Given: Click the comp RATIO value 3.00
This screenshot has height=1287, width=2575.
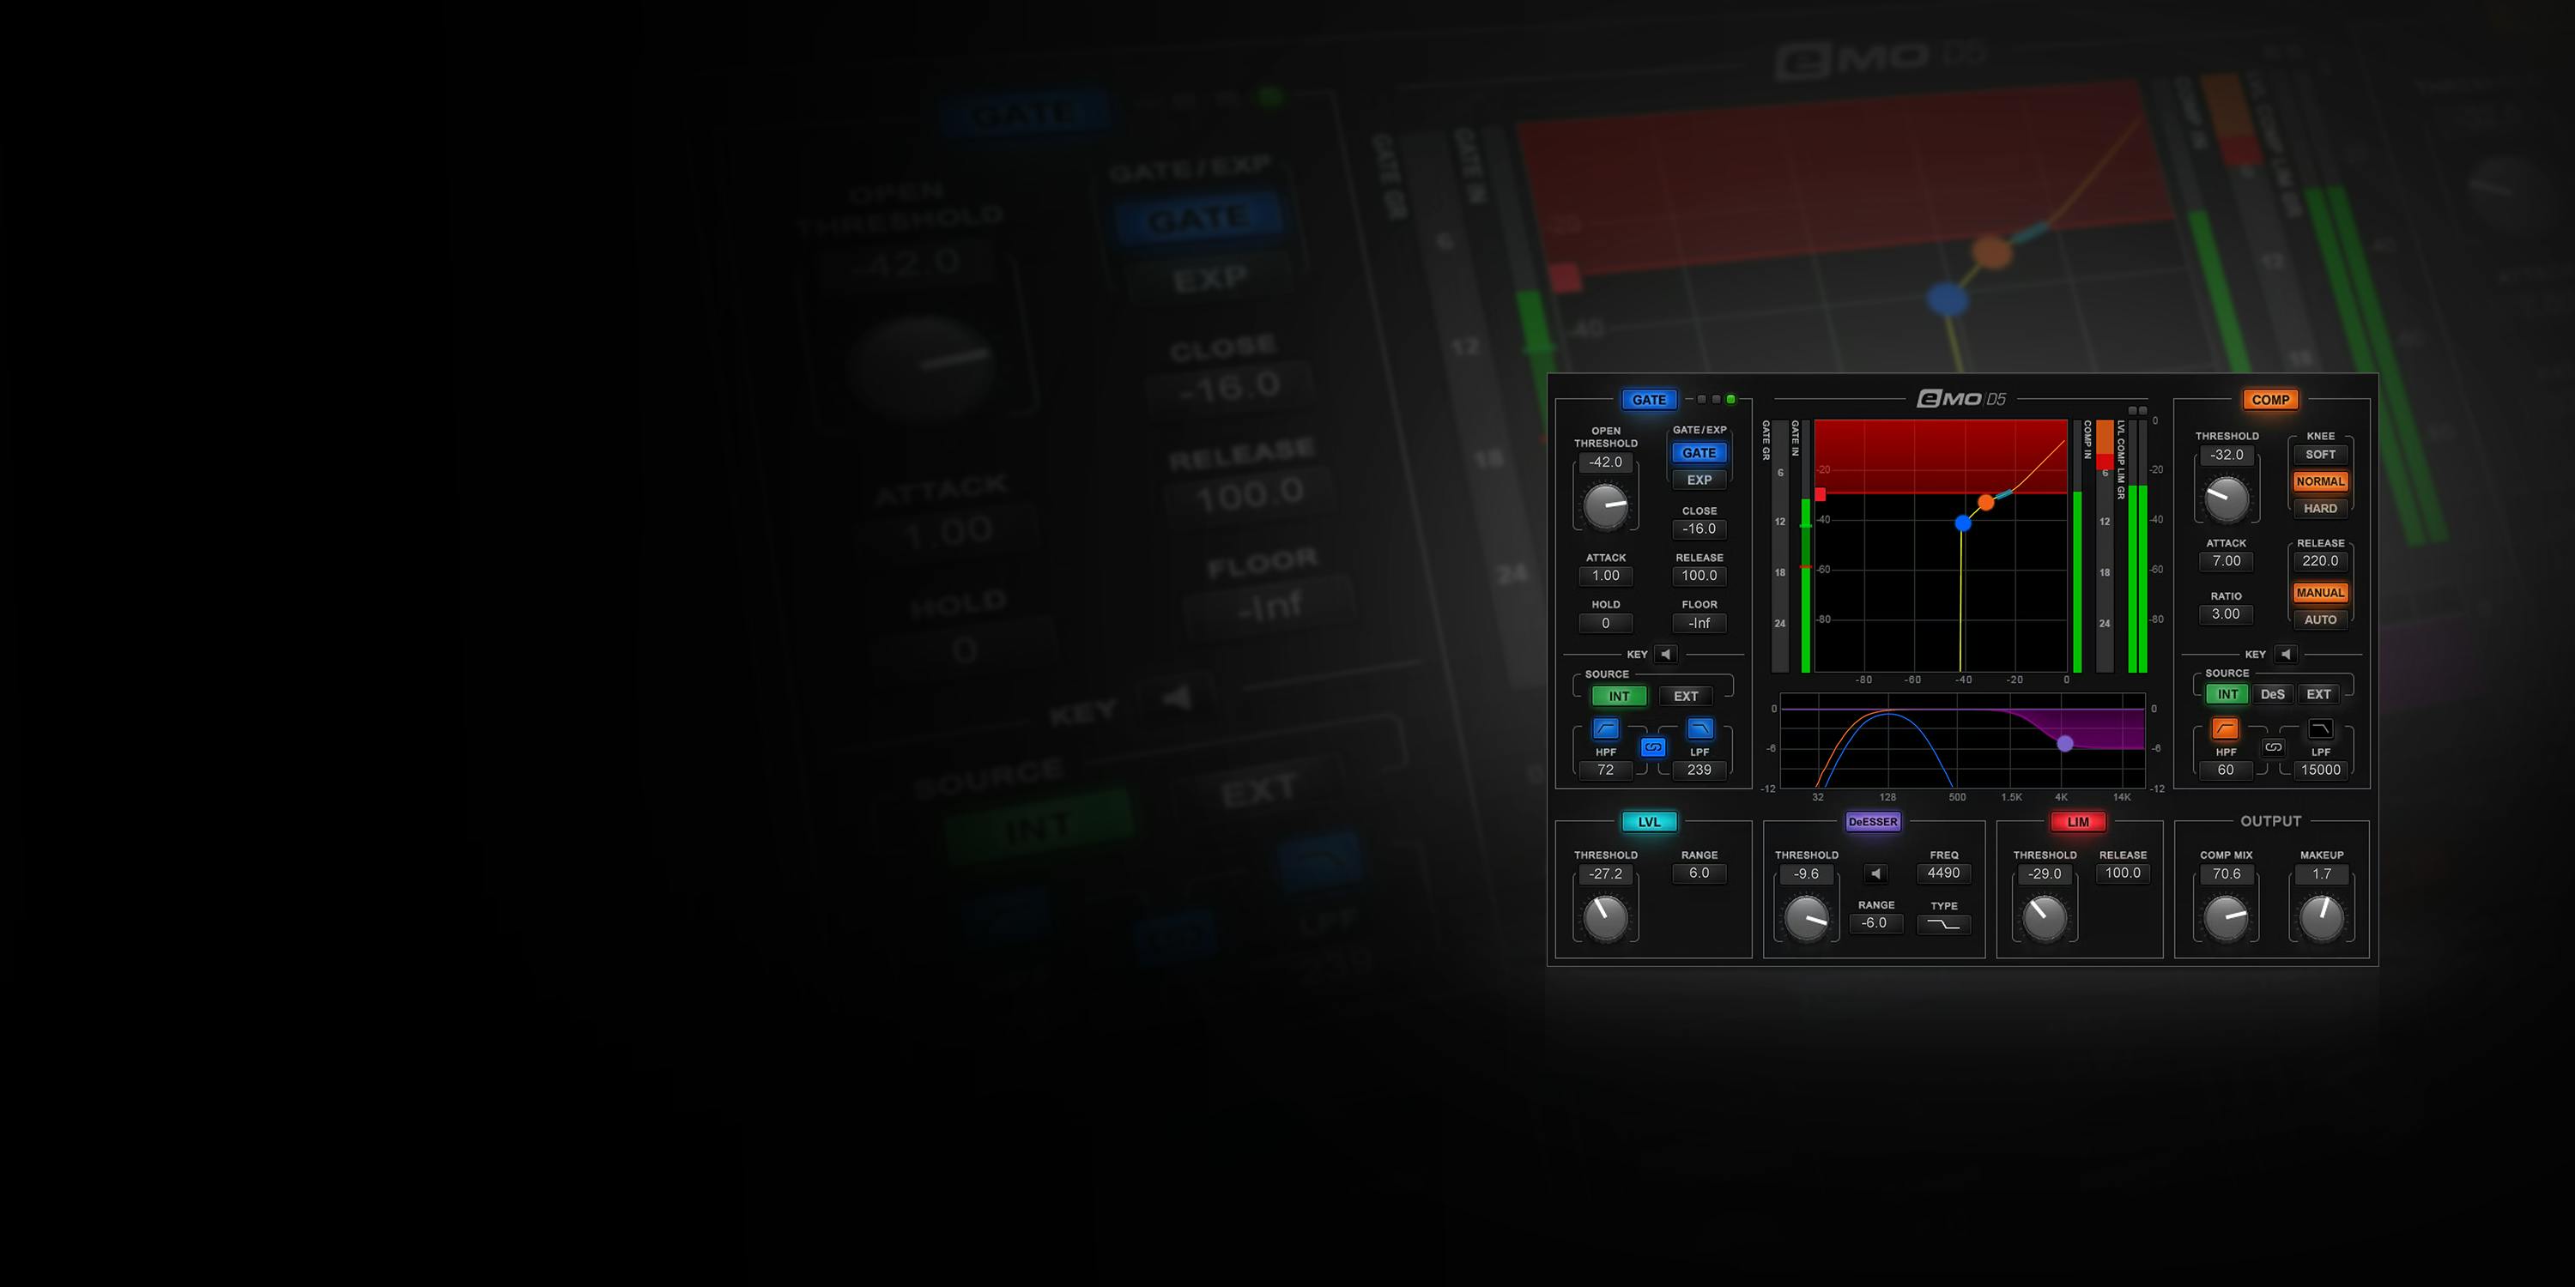Looking at the screenshot, I should 2227,614.
